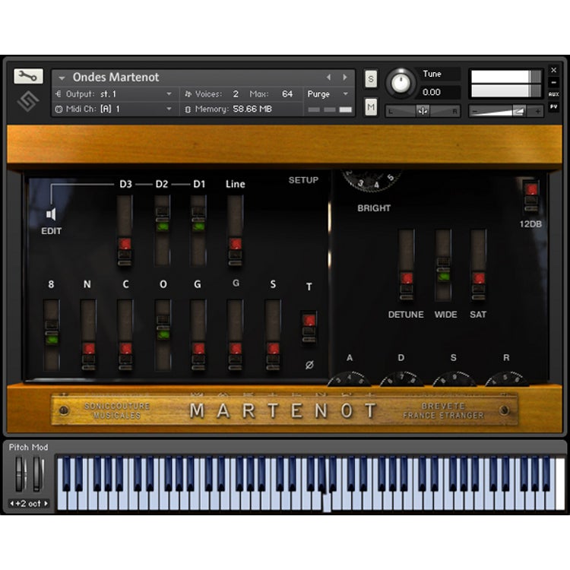This screenshot has height=570, width=570.
Task: Click the A envelope attack dial
Action: coord(349,379)
